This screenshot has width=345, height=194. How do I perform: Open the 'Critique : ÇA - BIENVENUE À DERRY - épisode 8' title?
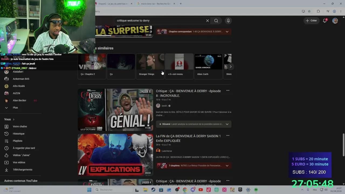point(188,93)
